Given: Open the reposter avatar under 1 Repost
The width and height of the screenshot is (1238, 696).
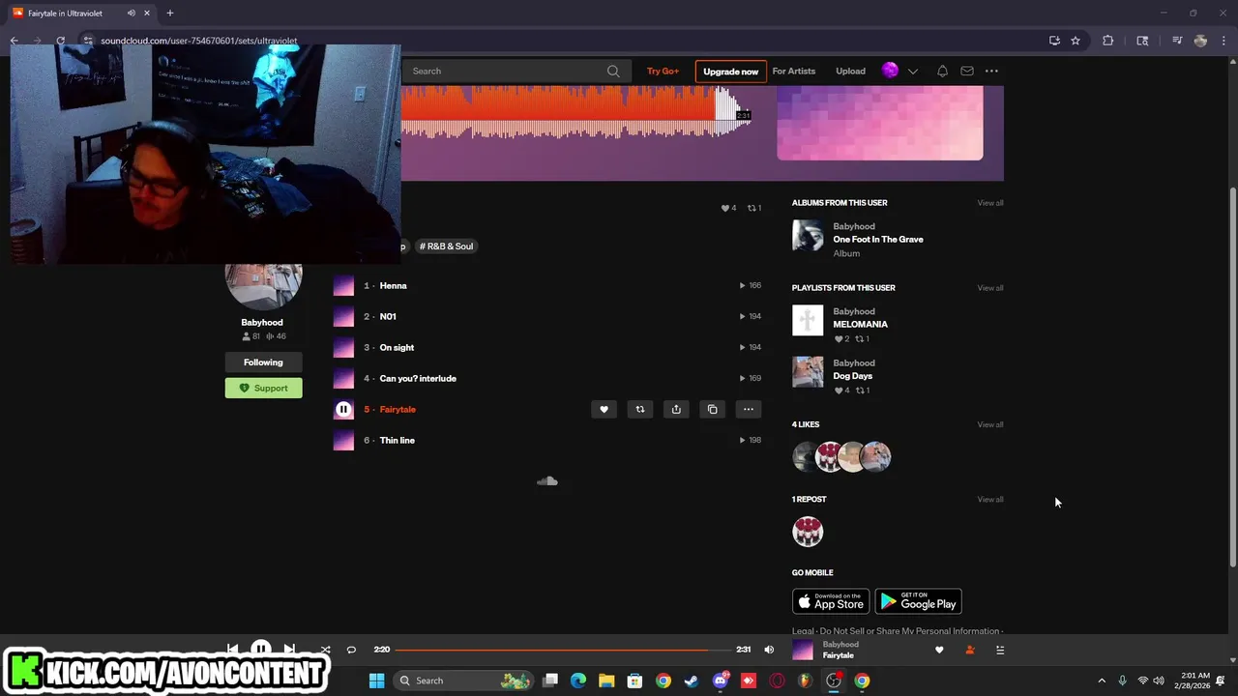Looking at the screenshot, I should point(808,532).
